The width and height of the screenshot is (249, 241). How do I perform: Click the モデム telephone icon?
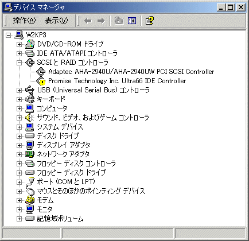pyautogui.click(x=30, y=200)
